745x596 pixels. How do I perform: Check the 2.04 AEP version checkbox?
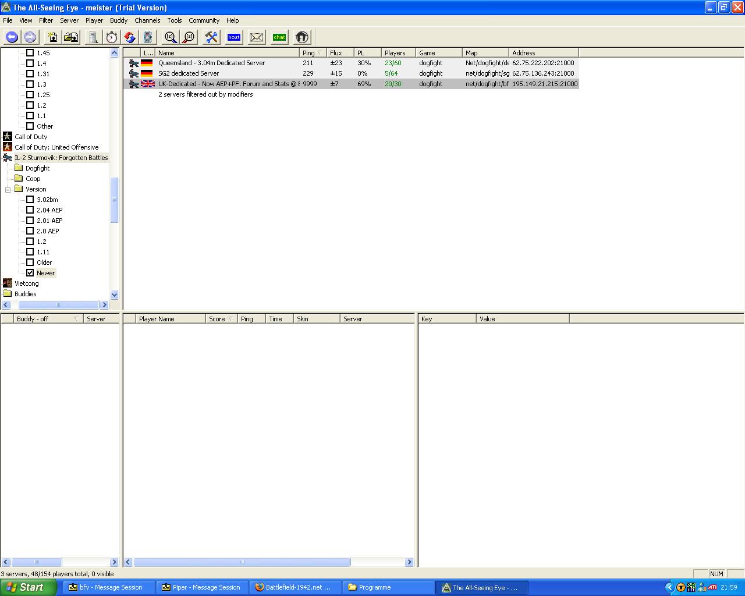tap(30, 210)
